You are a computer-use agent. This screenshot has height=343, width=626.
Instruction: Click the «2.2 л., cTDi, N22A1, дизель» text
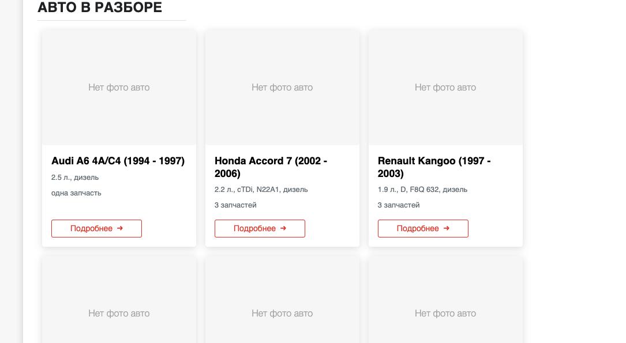click(x=261, y=190)
